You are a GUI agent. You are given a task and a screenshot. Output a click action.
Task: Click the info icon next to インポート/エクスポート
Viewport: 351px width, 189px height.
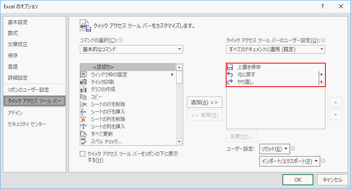(323, 161)
